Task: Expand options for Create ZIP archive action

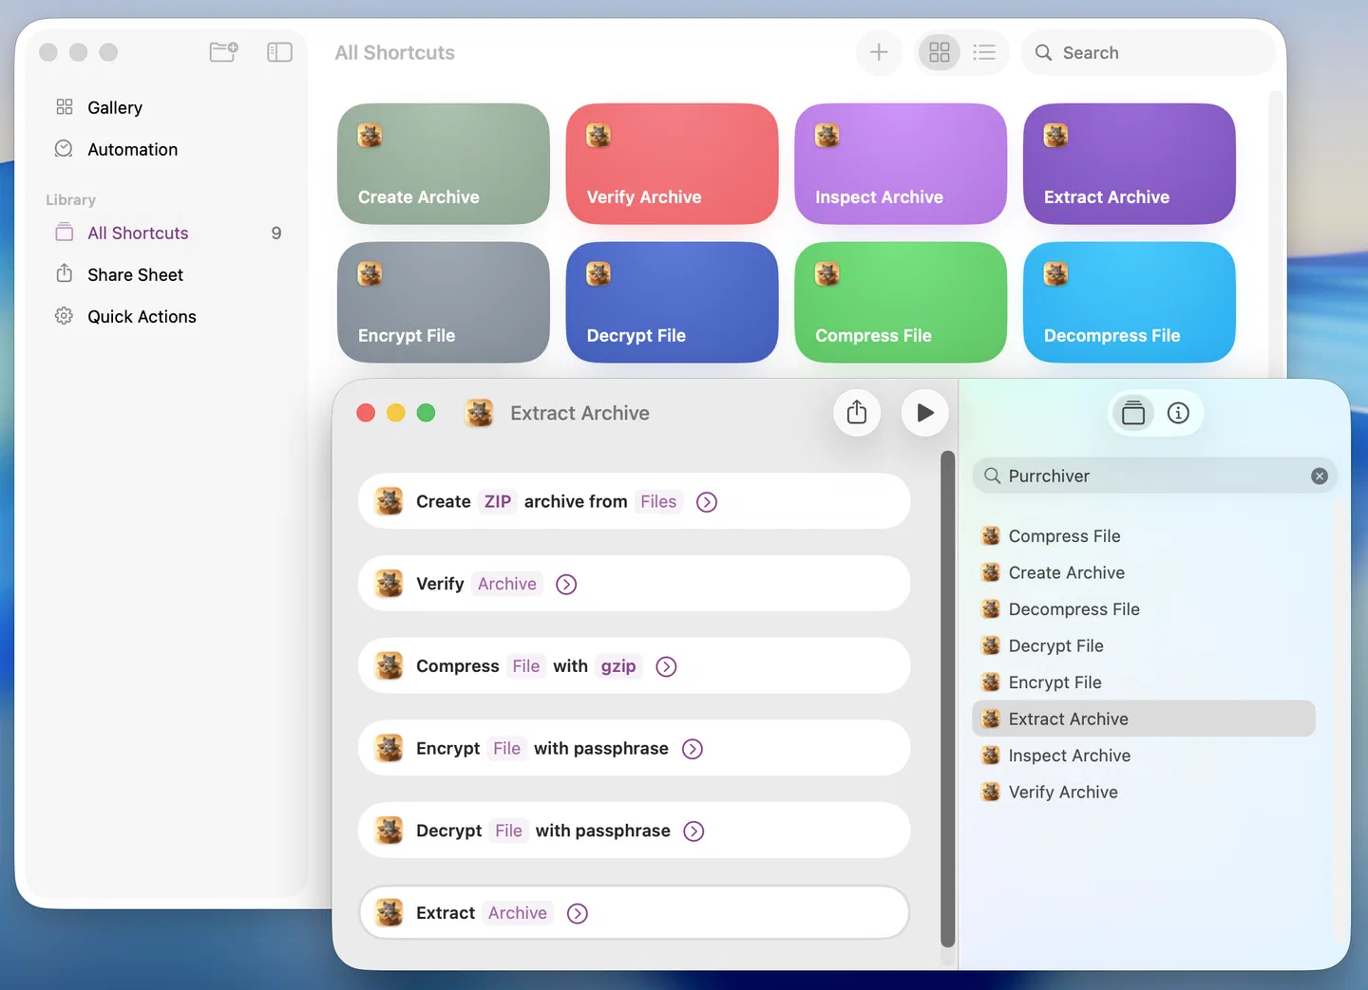Action: [707, 502]
